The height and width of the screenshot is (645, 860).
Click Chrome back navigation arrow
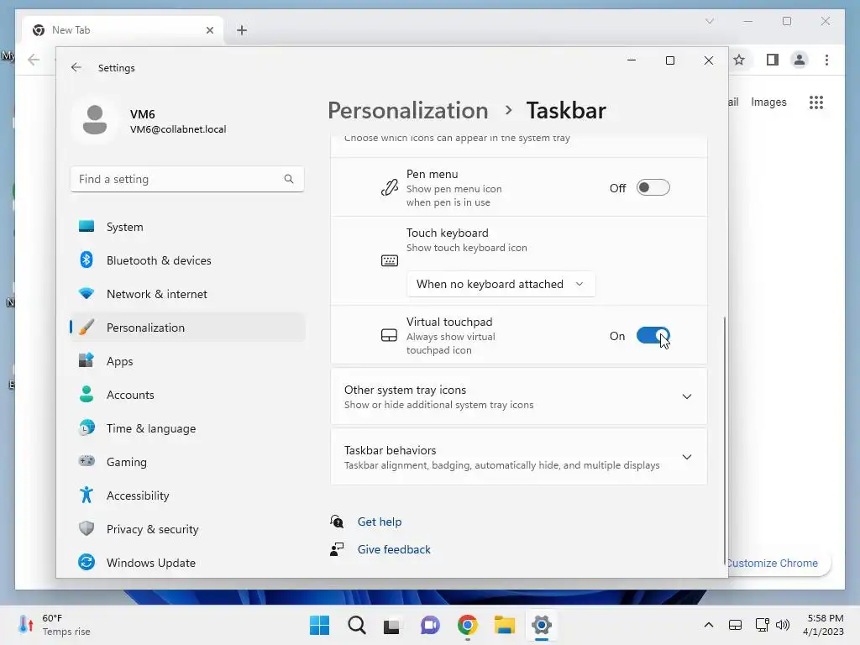(34, 60)
